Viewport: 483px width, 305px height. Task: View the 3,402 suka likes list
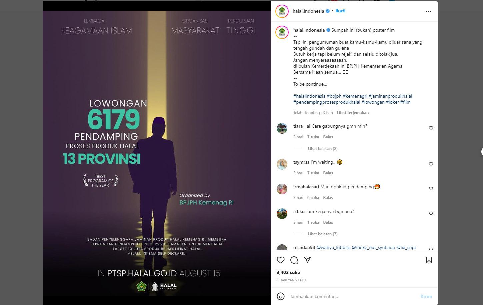pyautogui.click(x=288, y=272)
